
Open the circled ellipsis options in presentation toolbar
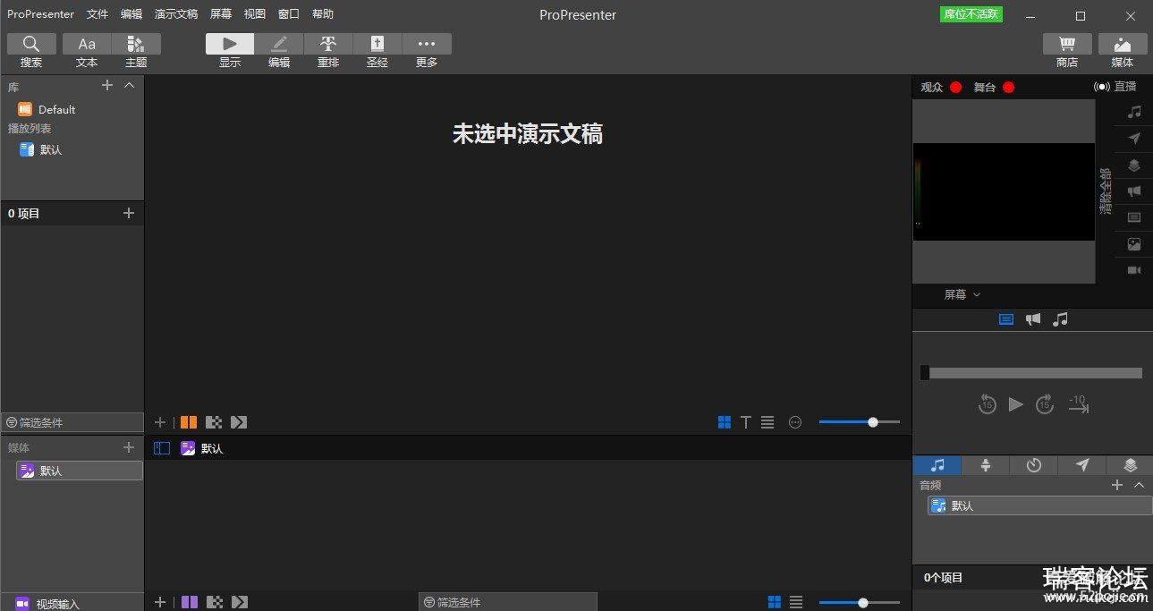point(795,422)
